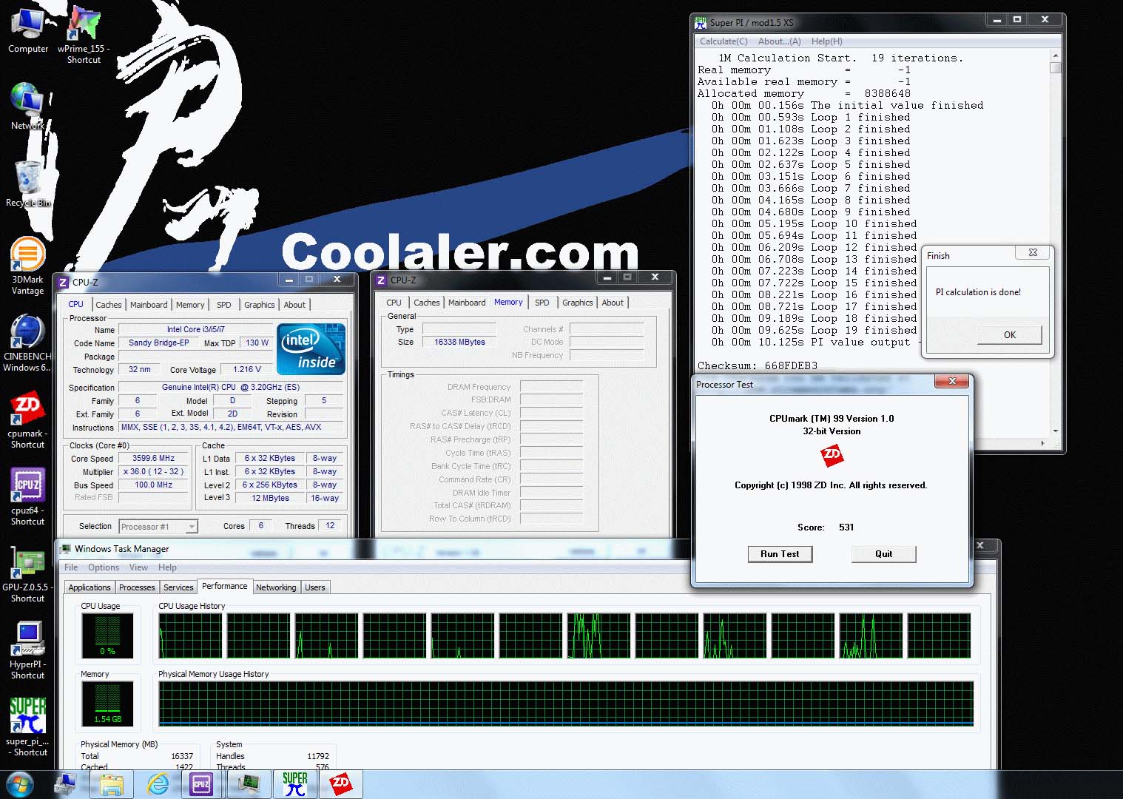Image resolution: width=1123 pixels, height=799 pixels.
Task: Click the Checksum line in Super PI
Action: coord(757,365)
